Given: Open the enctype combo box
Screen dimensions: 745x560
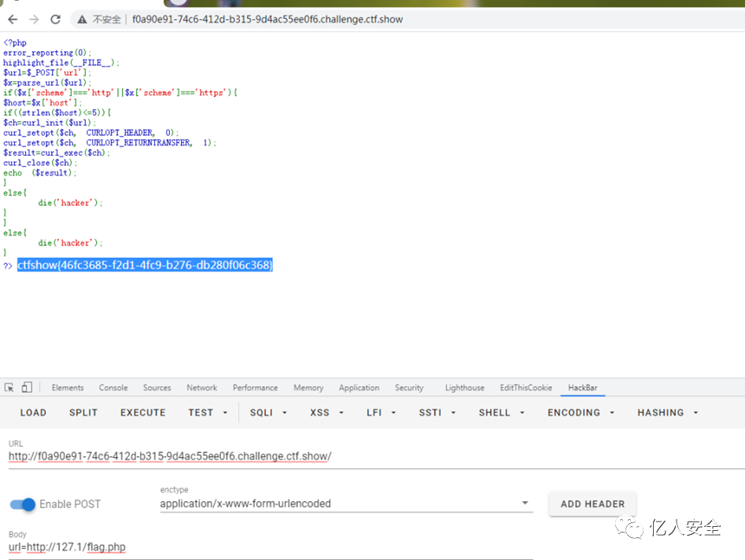Looking at the screenshot, I should tap(346, 503).
